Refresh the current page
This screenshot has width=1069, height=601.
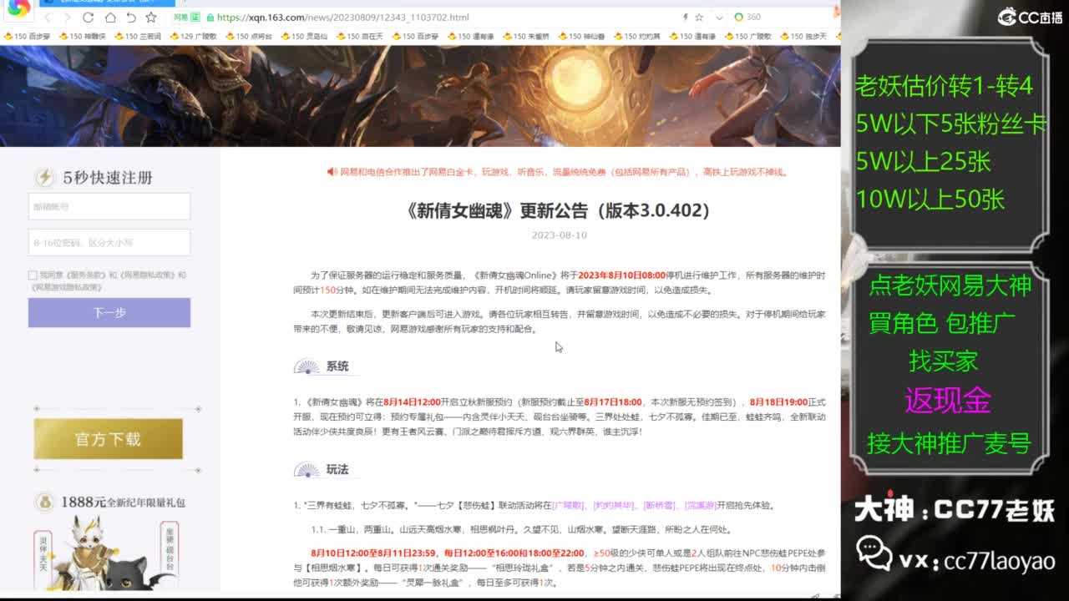(x=88, y=17)
